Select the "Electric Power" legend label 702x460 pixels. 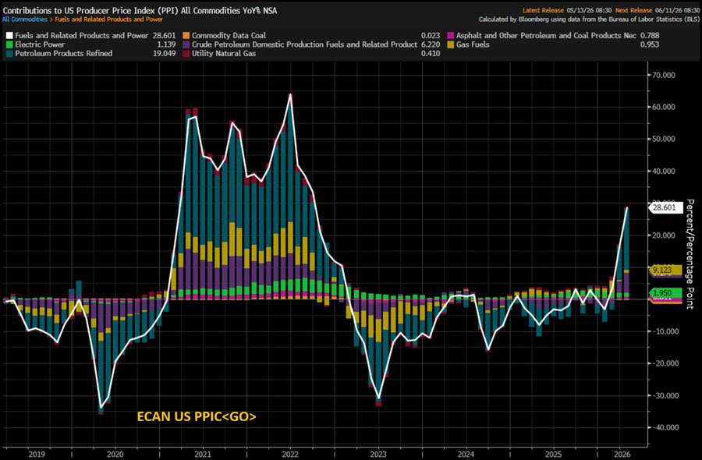pos(40,44)
